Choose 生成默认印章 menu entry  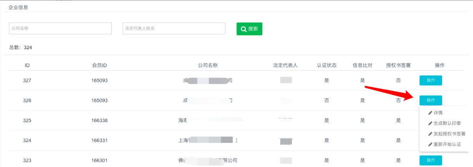[x=446, y=123]
